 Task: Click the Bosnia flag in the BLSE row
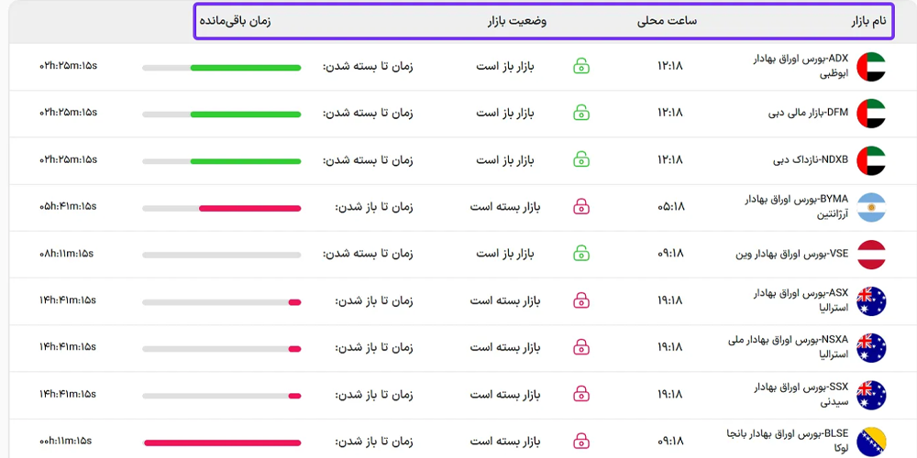tap(870, 442)
